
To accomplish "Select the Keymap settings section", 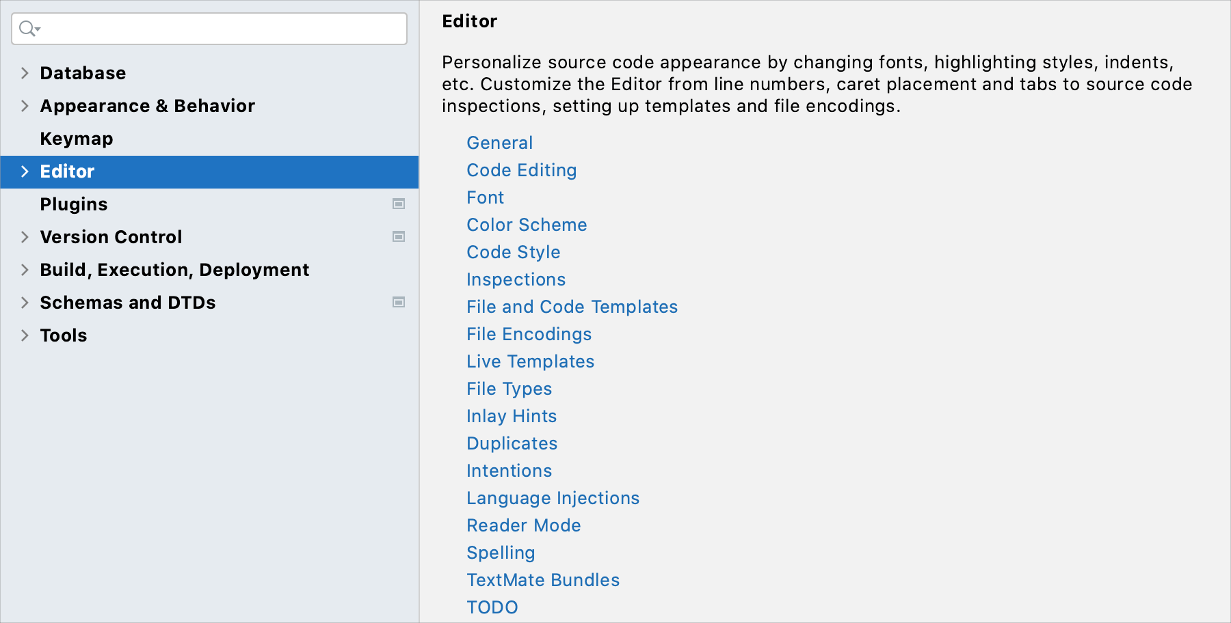I will 76,138.
